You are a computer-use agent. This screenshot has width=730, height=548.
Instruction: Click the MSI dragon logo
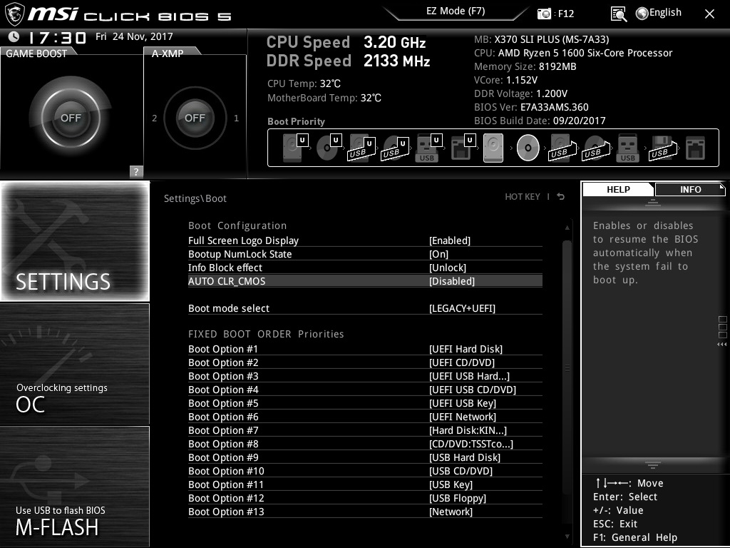14,14
